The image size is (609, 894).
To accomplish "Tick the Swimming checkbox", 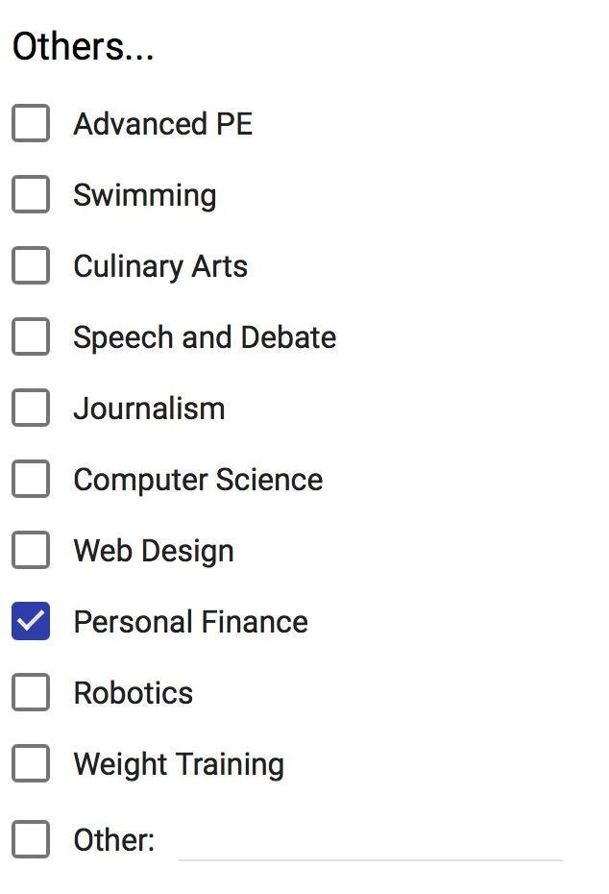I will (31, 195).
